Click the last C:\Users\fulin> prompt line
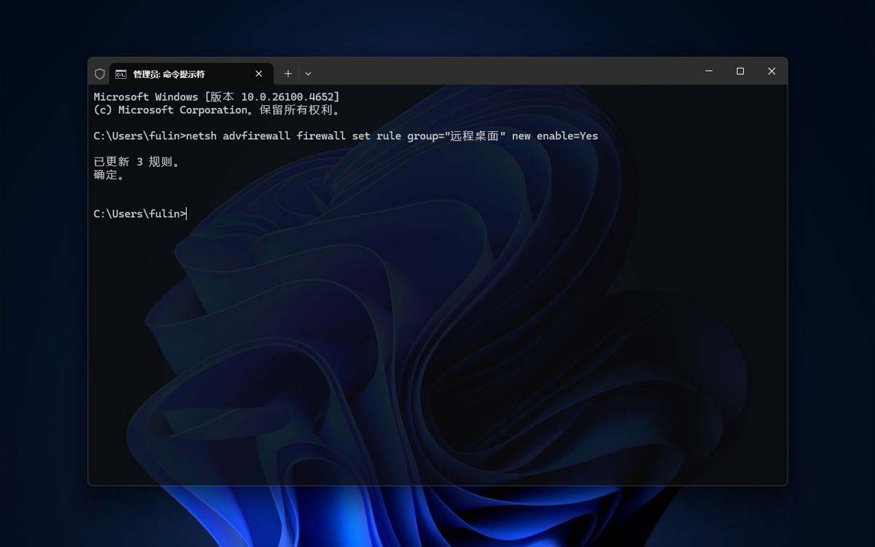The image size is (875, 547). coord(140,214)
